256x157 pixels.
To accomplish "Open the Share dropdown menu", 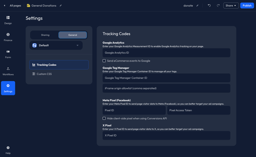I will pos(231,6).
